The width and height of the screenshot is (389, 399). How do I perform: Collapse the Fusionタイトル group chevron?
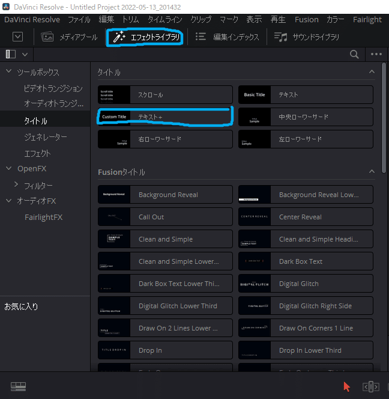click(372, 171)
